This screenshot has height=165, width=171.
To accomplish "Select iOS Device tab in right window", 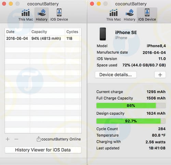I will 147,15.
